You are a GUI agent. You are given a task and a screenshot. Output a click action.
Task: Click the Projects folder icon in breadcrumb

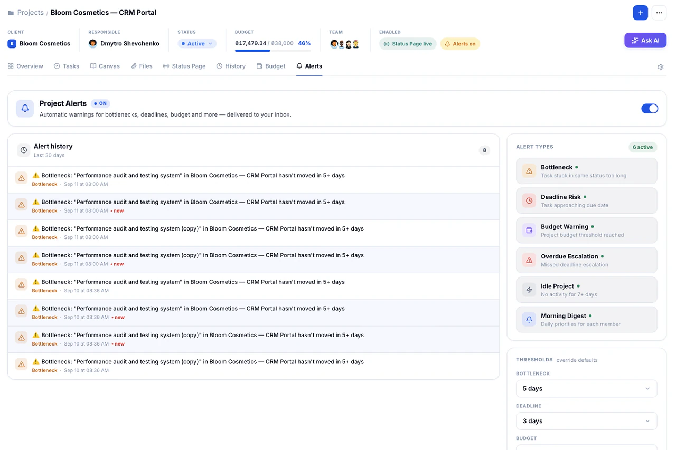11,13
